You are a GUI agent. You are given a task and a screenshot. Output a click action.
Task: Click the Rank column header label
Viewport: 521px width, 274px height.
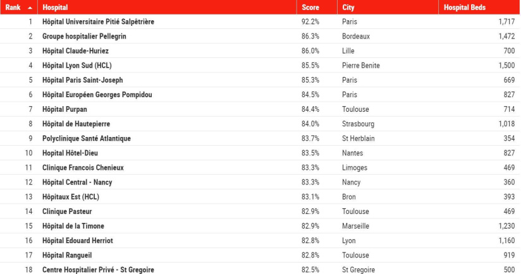click(13, 8)
